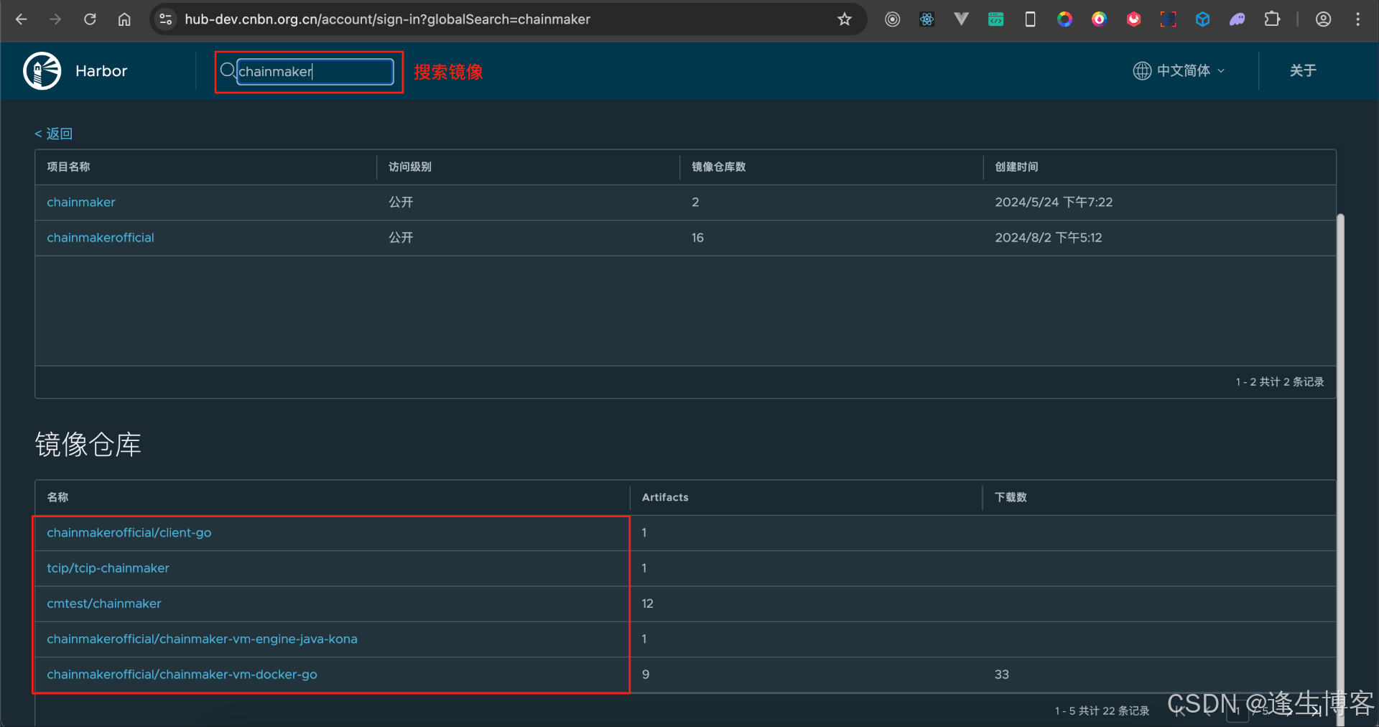Screen dimensions: 1379x727
Task: Click the browser forward arrow
Action: pos(55,19)
